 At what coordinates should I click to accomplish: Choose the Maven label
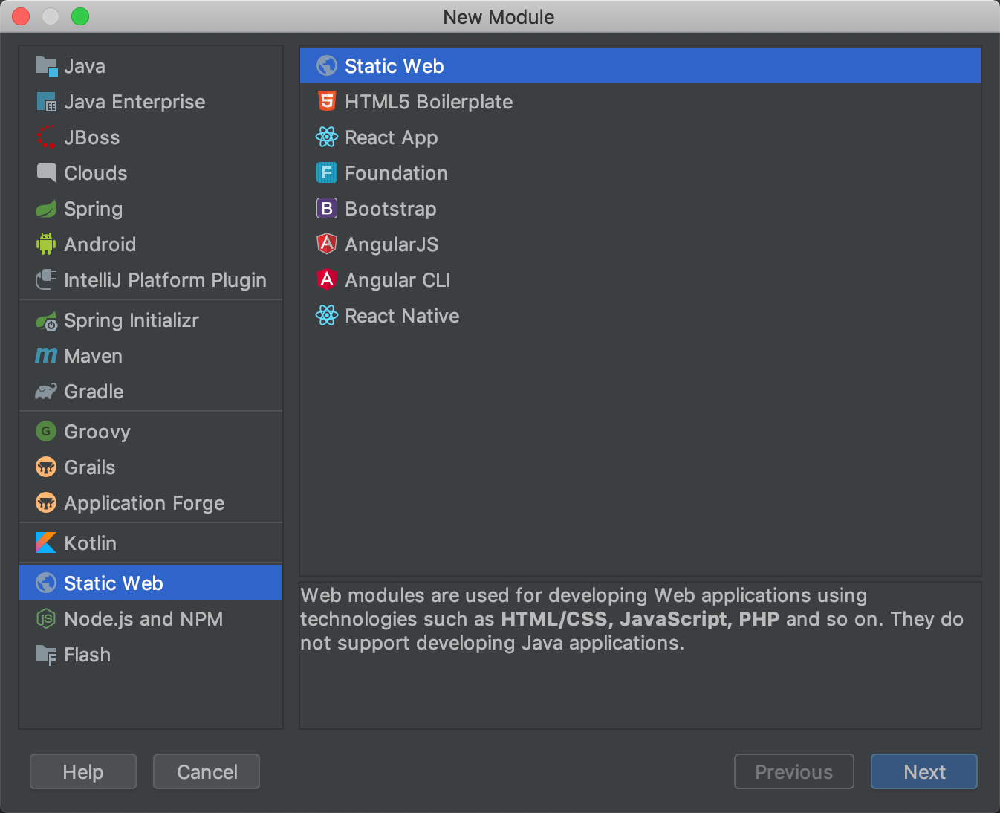point(94,356)
